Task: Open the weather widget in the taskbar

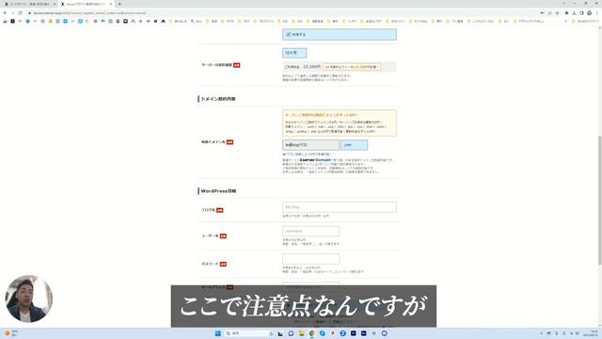Action: (10, 333)
